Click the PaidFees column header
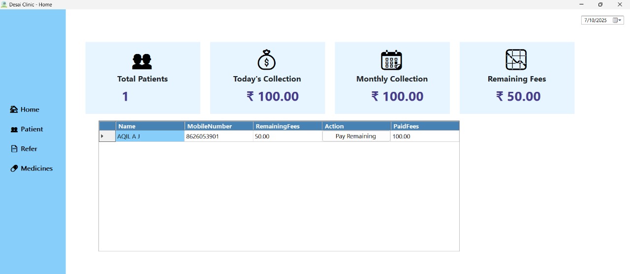 pos(425,126)
